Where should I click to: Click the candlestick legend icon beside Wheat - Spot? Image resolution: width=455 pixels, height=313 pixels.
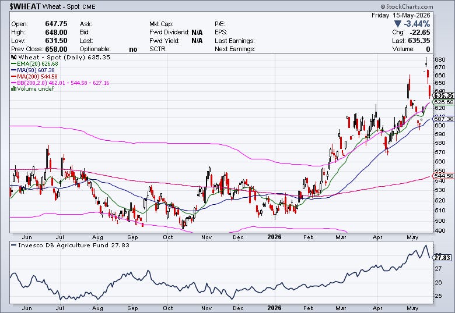13,57
